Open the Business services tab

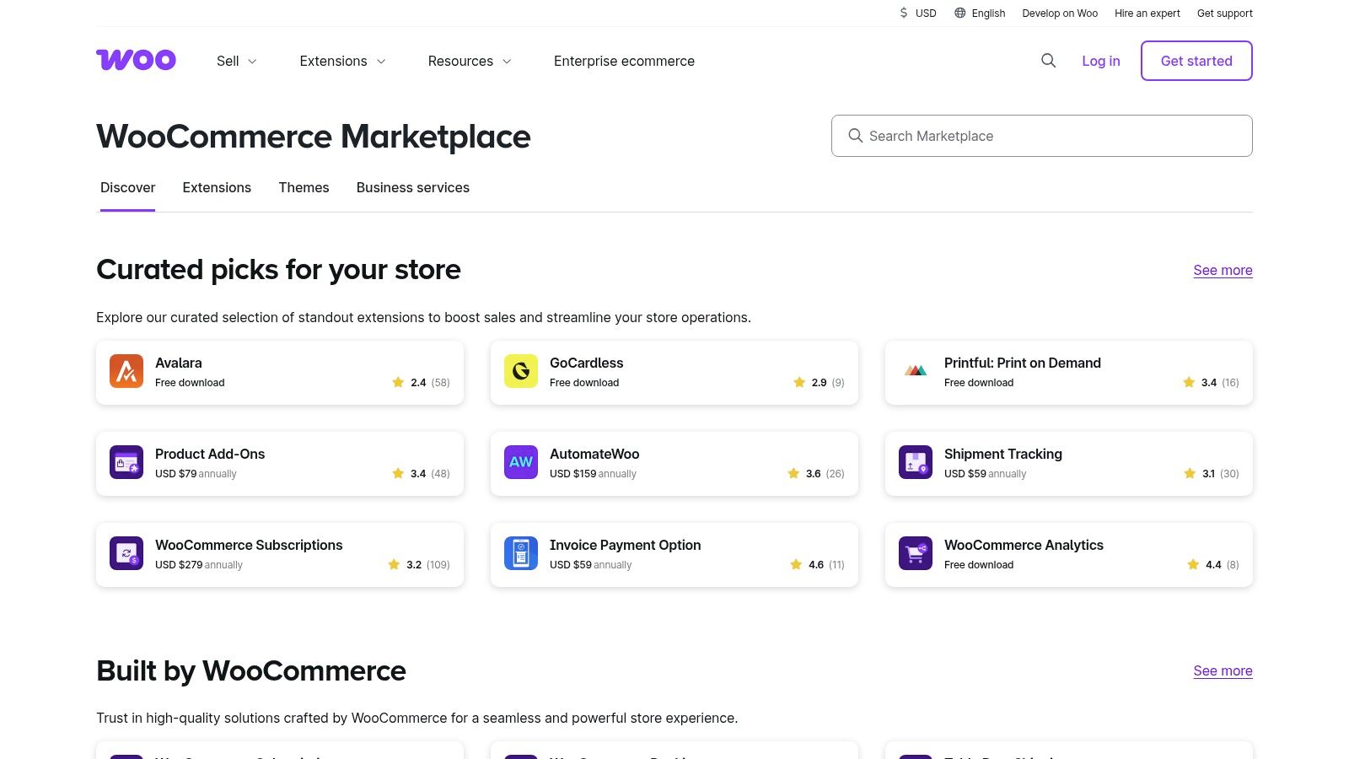(x=412, y=187)
